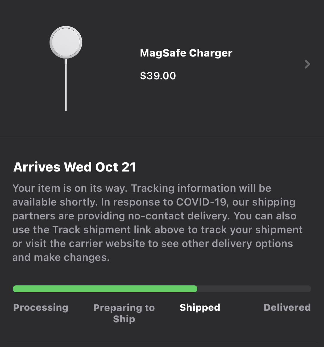This screenshot has width=324, height=347.
Task: Click the green filled progress bar section
Action: [105, 289]
